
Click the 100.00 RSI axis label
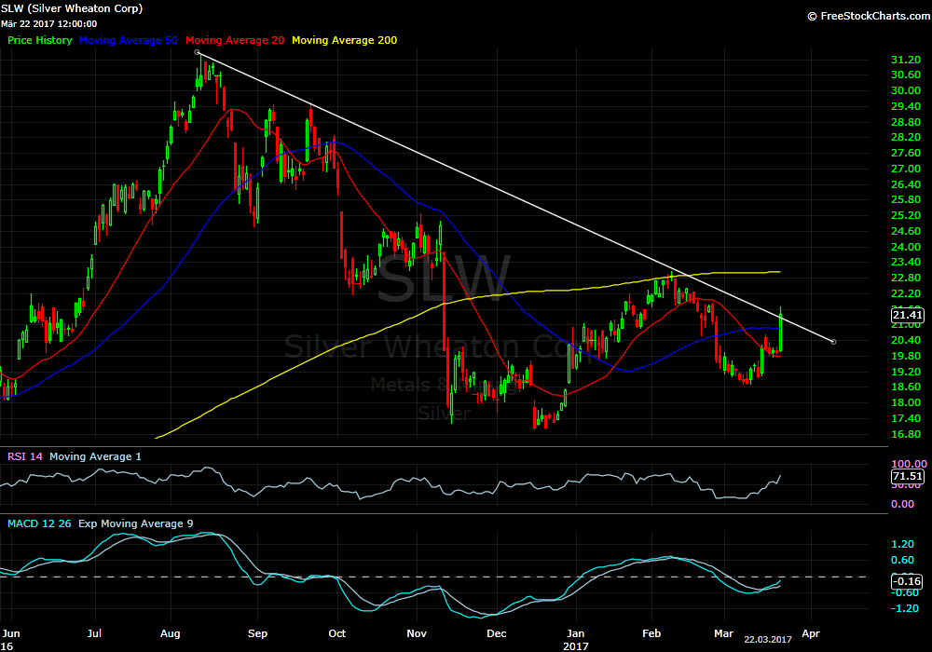pos(909,464)
